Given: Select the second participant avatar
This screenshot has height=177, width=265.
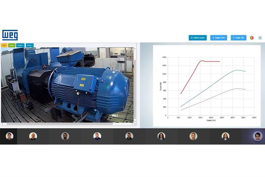Looking at the screenshot, I should pos(33,136).
